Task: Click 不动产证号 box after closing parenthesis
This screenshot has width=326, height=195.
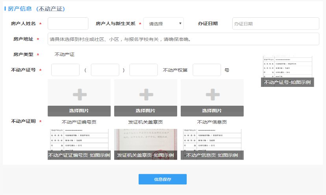Action: click(143, 70)
